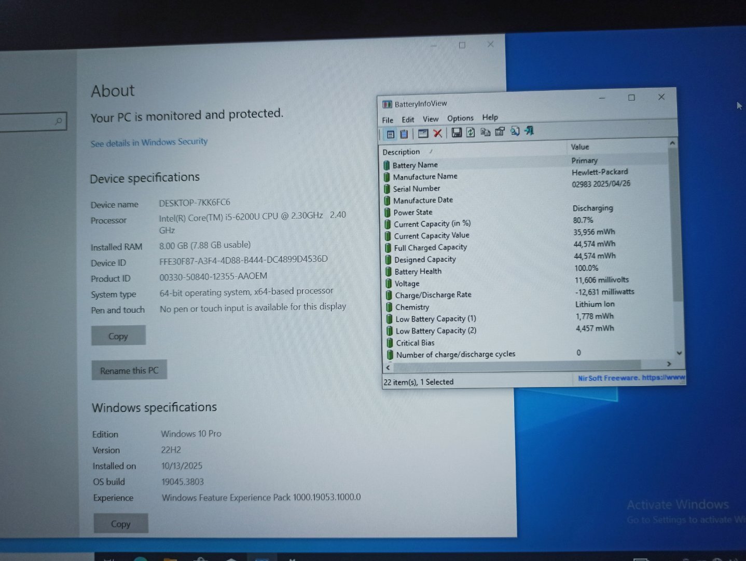Open the View menu in BatteryInfoView
The height and width of the screenshot is (561, 746).
[431, 119]
